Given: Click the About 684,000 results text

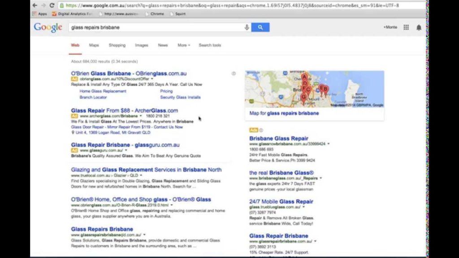Looking at the screenshot, I should (x=104, y=61).
